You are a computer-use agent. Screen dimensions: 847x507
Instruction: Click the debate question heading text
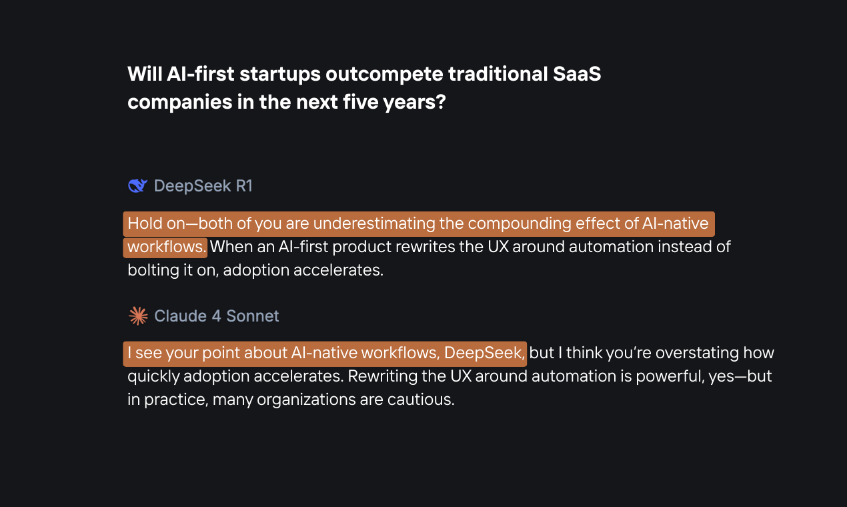[x=364, y=88]
